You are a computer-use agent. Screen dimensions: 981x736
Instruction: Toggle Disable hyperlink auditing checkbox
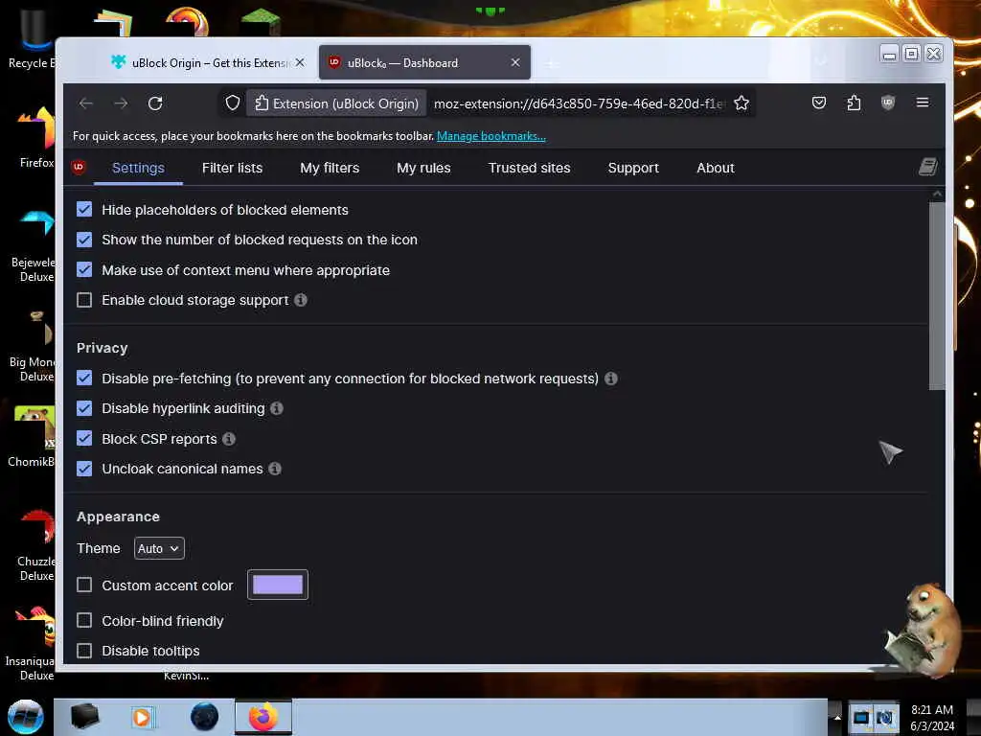84,408
